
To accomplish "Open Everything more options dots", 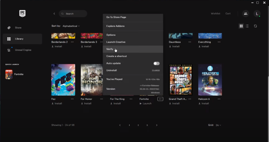I will point(219,42).
